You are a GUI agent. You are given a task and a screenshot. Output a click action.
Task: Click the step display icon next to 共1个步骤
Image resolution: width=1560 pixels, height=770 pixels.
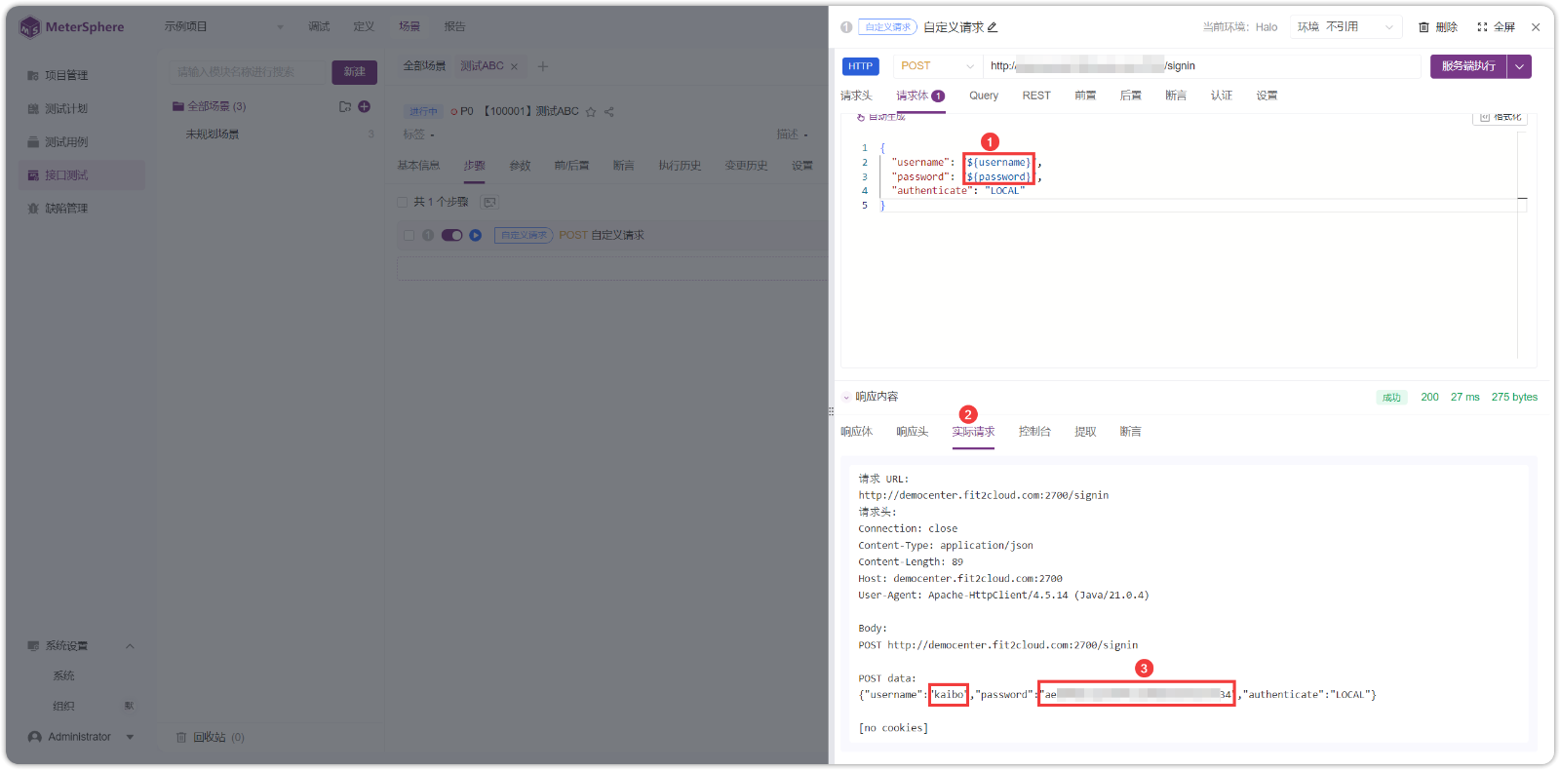490,202
